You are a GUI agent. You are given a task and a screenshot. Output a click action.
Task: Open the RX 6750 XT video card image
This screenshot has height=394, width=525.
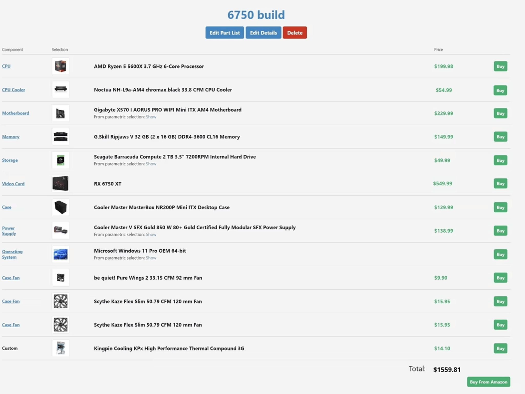[60, 183]
